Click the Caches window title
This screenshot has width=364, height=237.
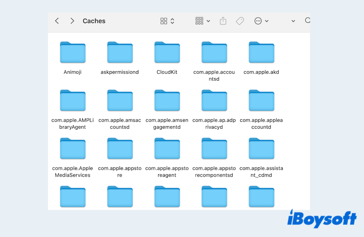click(x=94, y=21)
